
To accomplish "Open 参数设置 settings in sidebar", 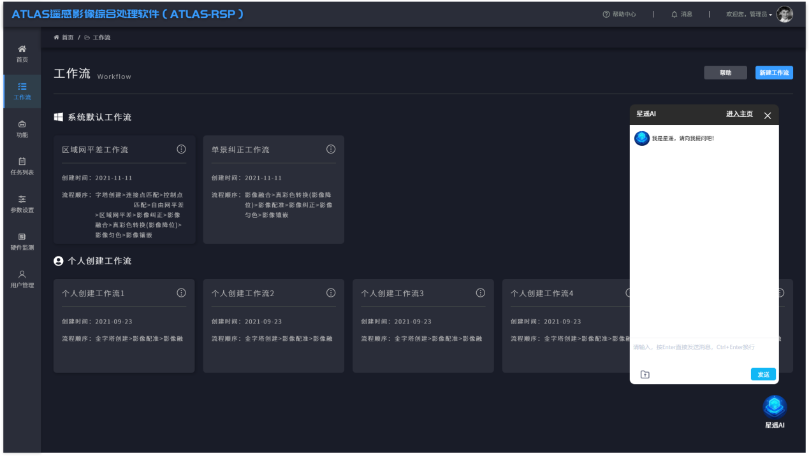I will click(22, 204).
